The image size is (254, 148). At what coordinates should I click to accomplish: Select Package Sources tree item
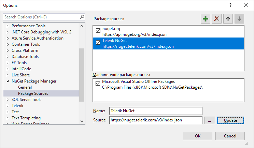[x=41, y=93]
